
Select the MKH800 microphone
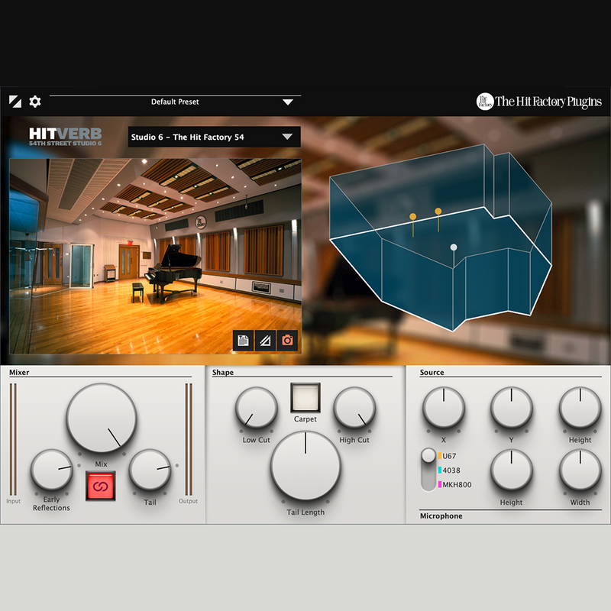[x=454, y=485]
